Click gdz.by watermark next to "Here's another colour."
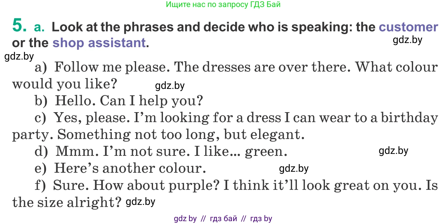This screenshot has height=224, width=447. (294, 169)
